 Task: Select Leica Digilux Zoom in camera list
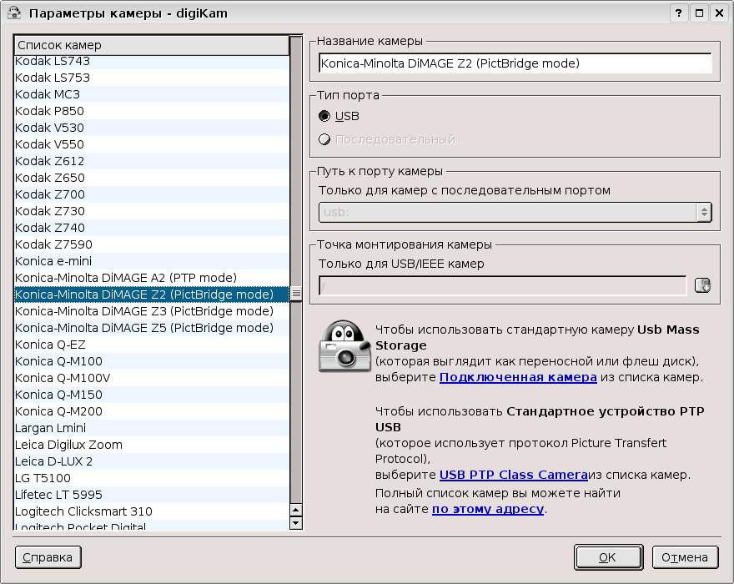pyautogui.click(x=152, y=445)
